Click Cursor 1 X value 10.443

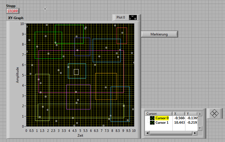[x=179, y=123]
